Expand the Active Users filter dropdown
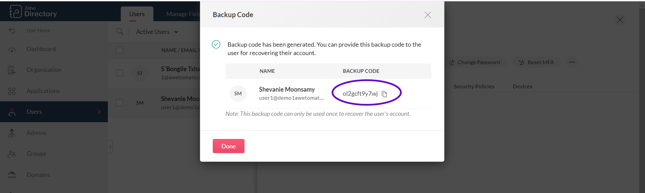645x193 pixels. click(157, 32)
